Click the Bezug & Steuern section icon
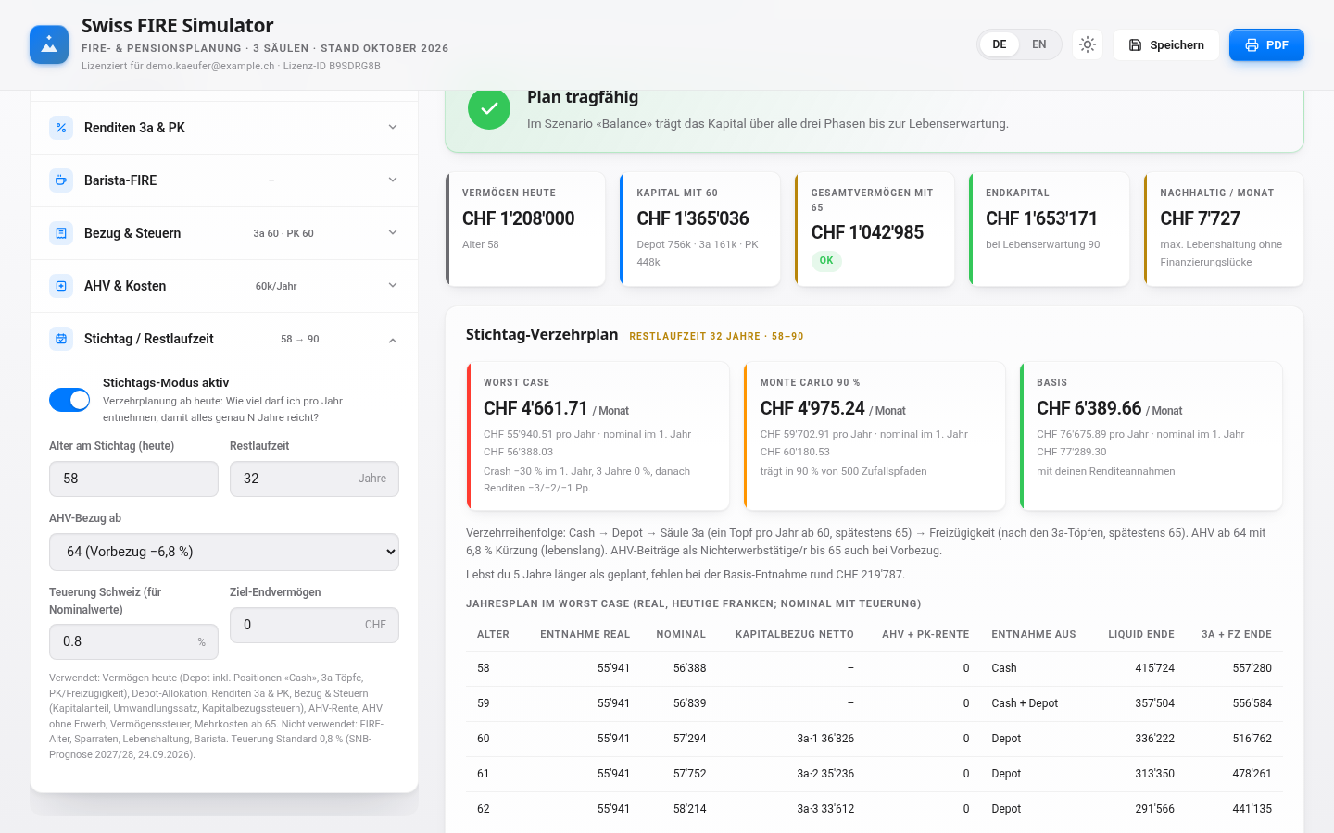Viewport: 1334px width, 833px height. [61, 233]
